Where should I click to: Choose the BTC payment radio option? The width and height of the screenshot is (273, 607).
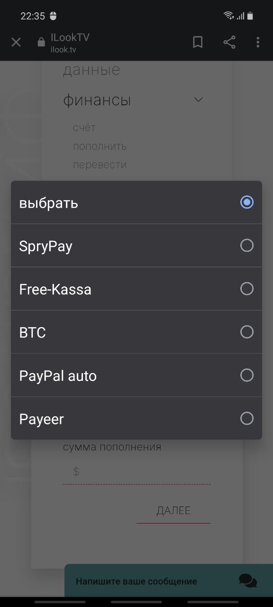click(x=247, y=332)
